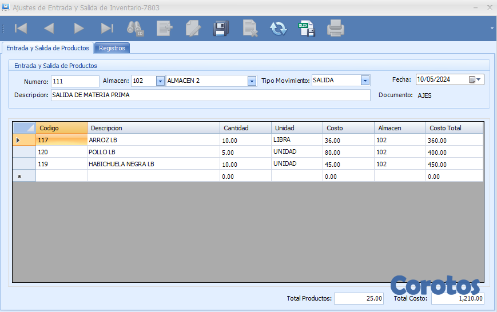The height and width of the screenshot is (312, 497).
Task: Open the binoculars search tool
Action: (x=136, y=28)
